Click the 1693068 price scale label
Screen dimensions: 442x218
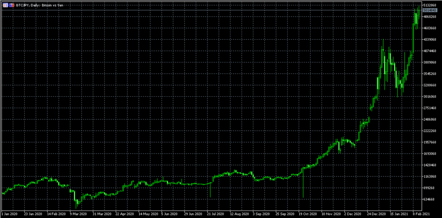430,154
